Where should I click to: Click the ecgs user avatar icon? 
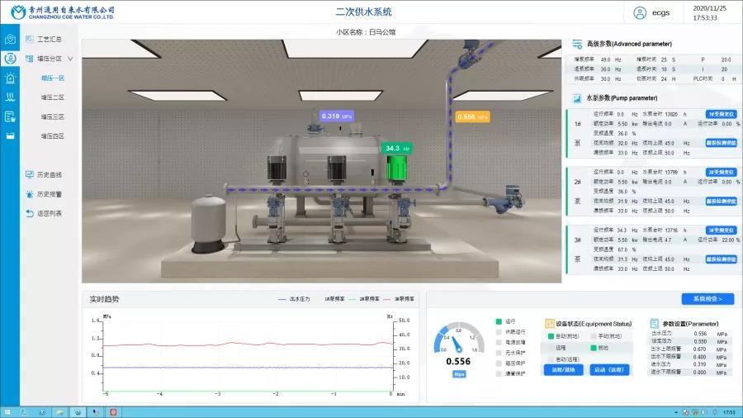640,12
